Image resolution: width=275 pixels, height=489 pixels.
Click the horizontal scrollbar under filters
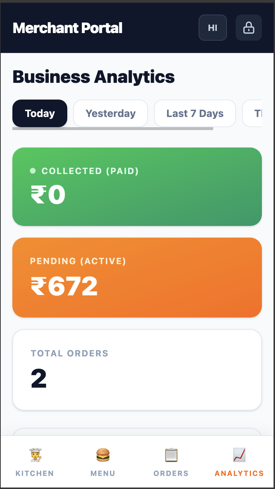113,129
